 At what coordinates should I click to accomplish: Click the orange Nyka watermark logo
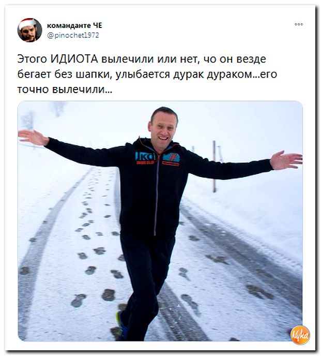click(x=300, y=335)
